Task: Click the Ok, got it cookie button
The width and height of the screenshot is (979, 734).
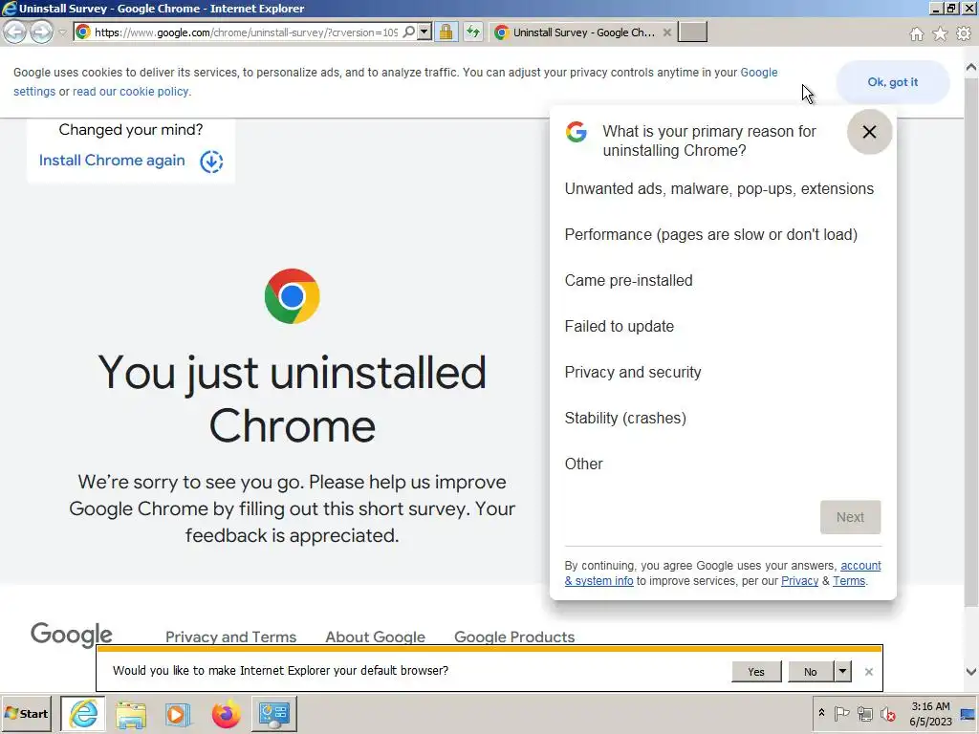Action: coord(892,82)
